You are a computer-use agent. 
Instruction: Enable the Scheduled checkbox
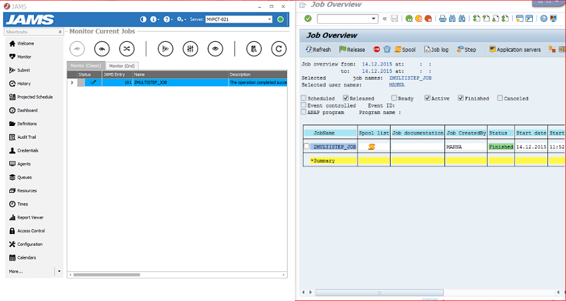[304, 98]
